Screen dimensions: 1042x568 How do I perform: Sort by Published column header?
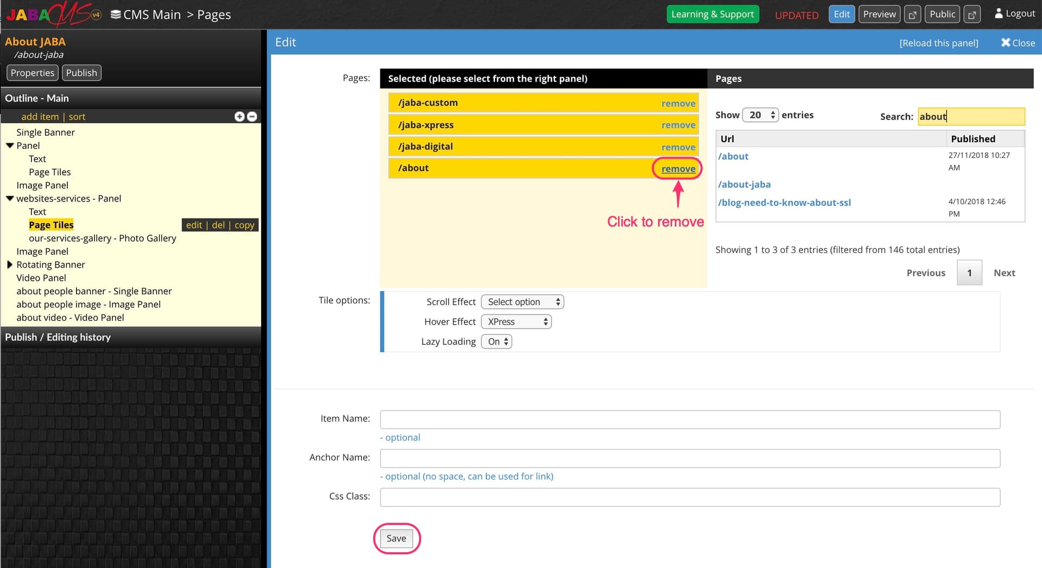[986, 139]
